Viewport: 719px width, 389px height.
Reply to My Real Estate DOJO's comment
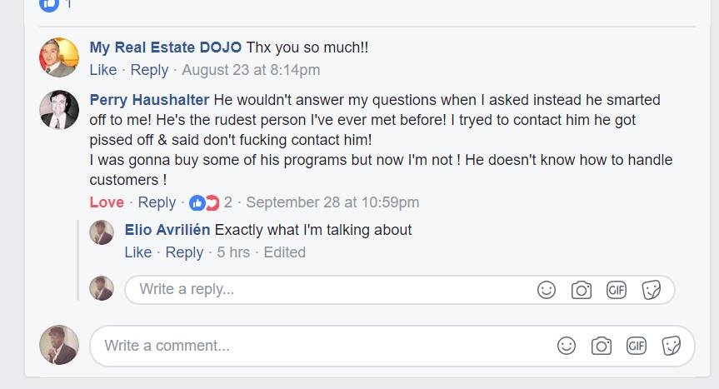[149, 70]
